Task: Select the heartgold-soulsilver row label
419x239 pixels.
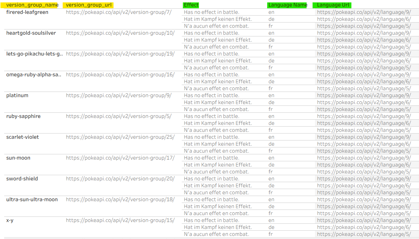Action: tap(31, 33)
